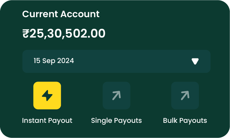Select the Single Payouts label
Screen dimensions: 230x138
tap(116, 121)
